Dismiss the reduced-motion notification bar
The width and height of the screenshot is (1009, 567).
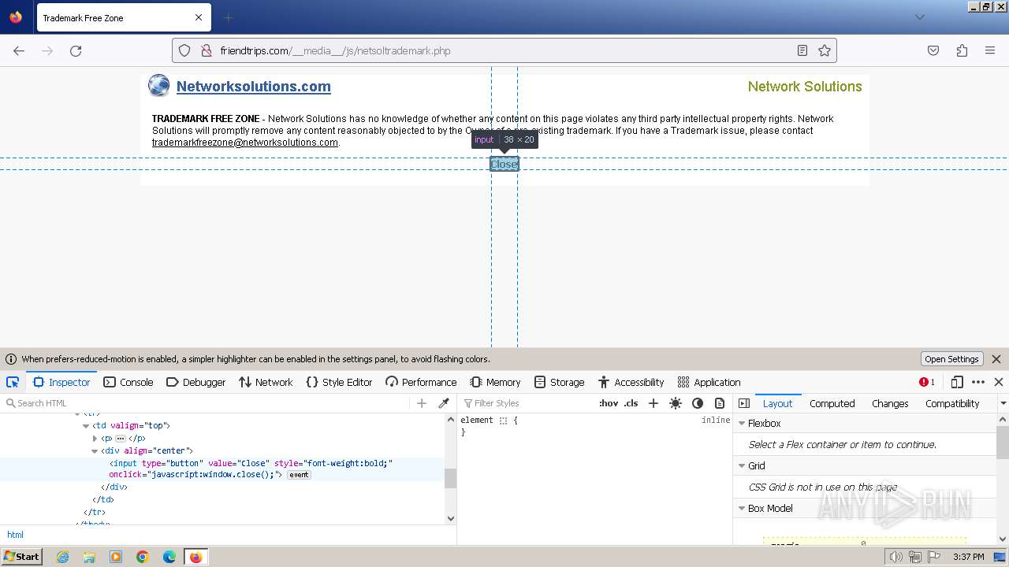(x=996, y=359)
